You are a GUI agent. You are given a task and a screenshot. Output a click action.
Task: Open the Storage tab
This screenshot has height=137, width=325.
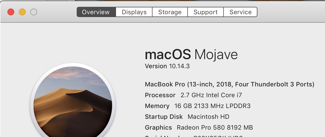(x=170, y=12)
